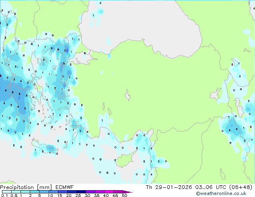Viewport: 255px width, 197px height.
Task: Click the 2 mm legend color swatch
Action: [x=35, y=192]
